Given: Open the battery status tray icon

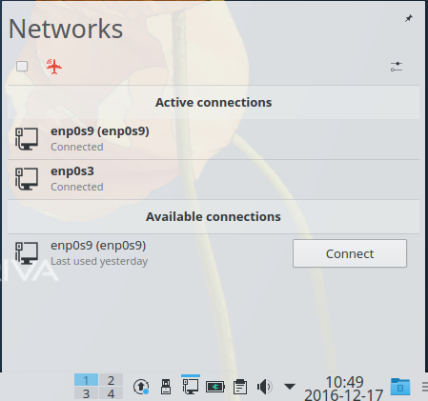Looking at the screenshot, I should pos(215,387).
